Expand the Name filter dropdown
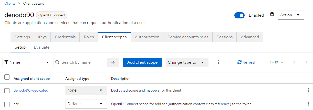Viewport: 313px width, 110px height. 28,62
